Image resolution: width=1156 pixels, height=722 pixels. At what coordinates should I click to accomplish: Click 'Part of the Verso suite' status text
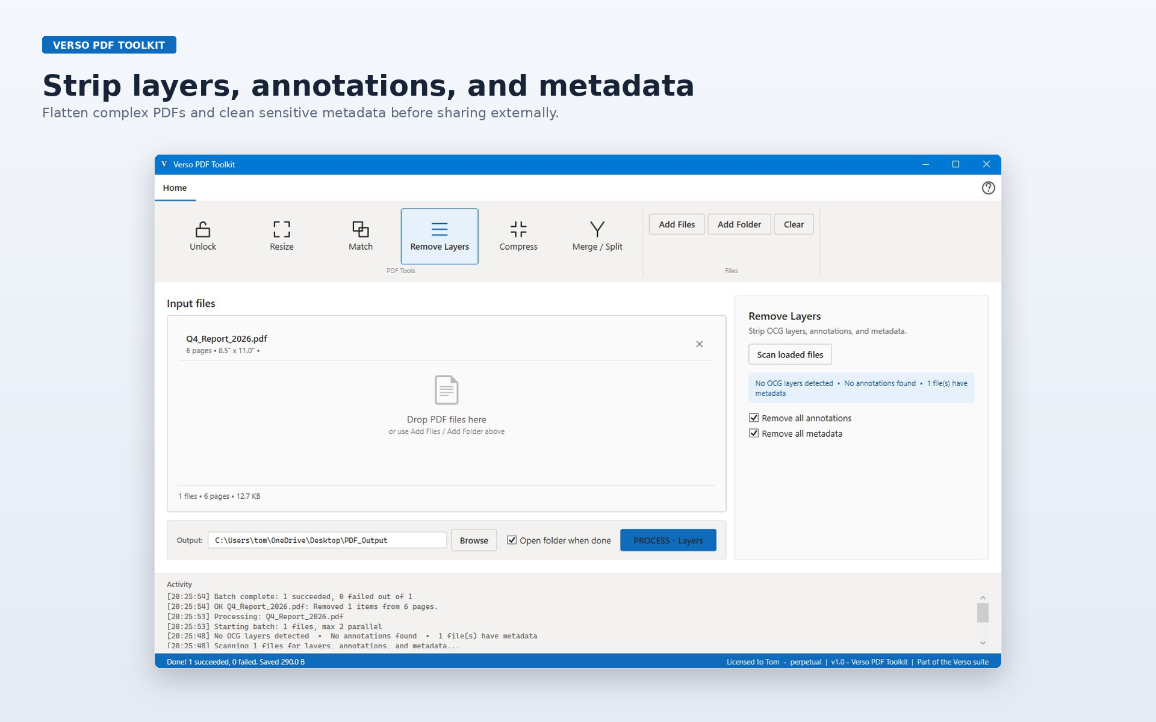[952, 662]
